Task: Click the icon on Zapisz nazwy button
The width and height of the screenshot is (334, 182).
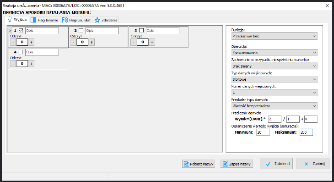Action: tap(226, 164)
